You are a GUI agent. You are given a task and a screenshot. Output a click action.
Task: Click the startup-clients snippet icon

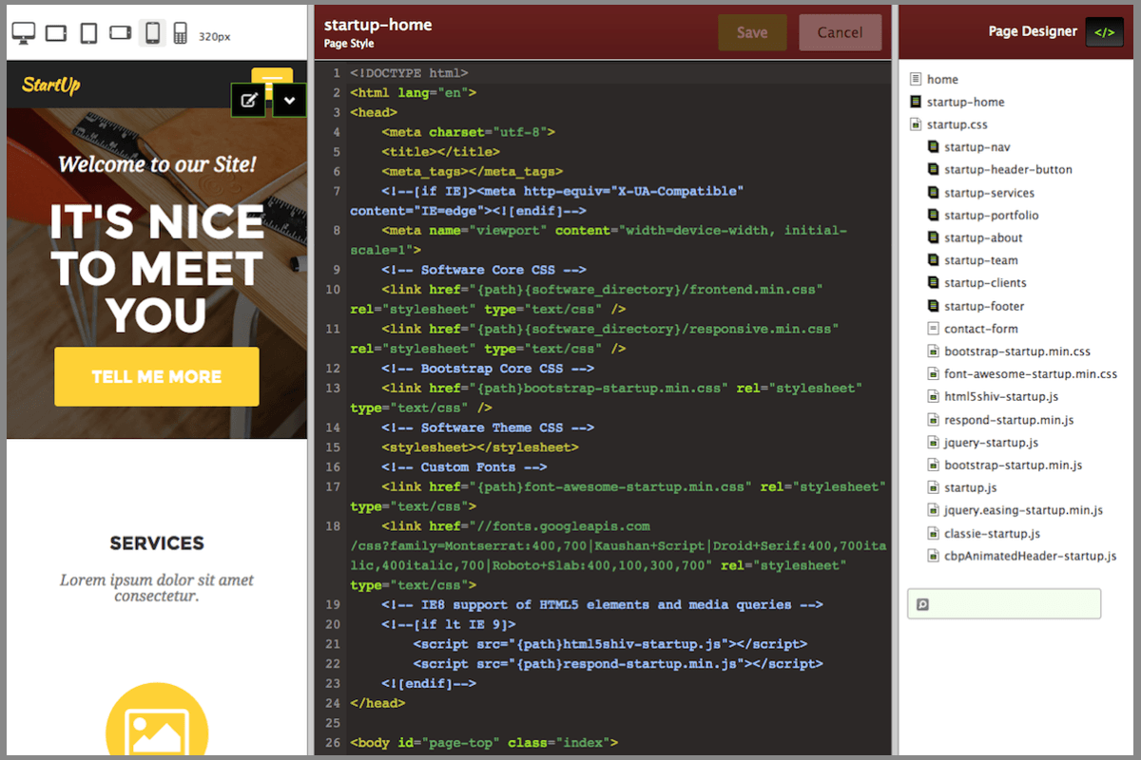933,283
